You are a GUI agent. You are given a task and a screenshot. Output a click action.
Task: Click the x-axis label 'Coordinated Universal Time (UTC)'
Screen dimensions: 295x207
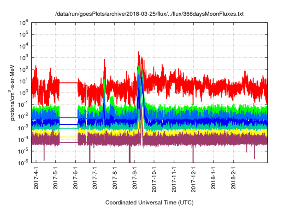click(149, 202)
